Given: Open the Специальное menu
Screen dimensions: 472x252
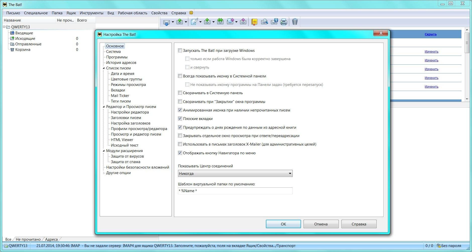Looking at the screenshot, I should click(x=36, y=13).
